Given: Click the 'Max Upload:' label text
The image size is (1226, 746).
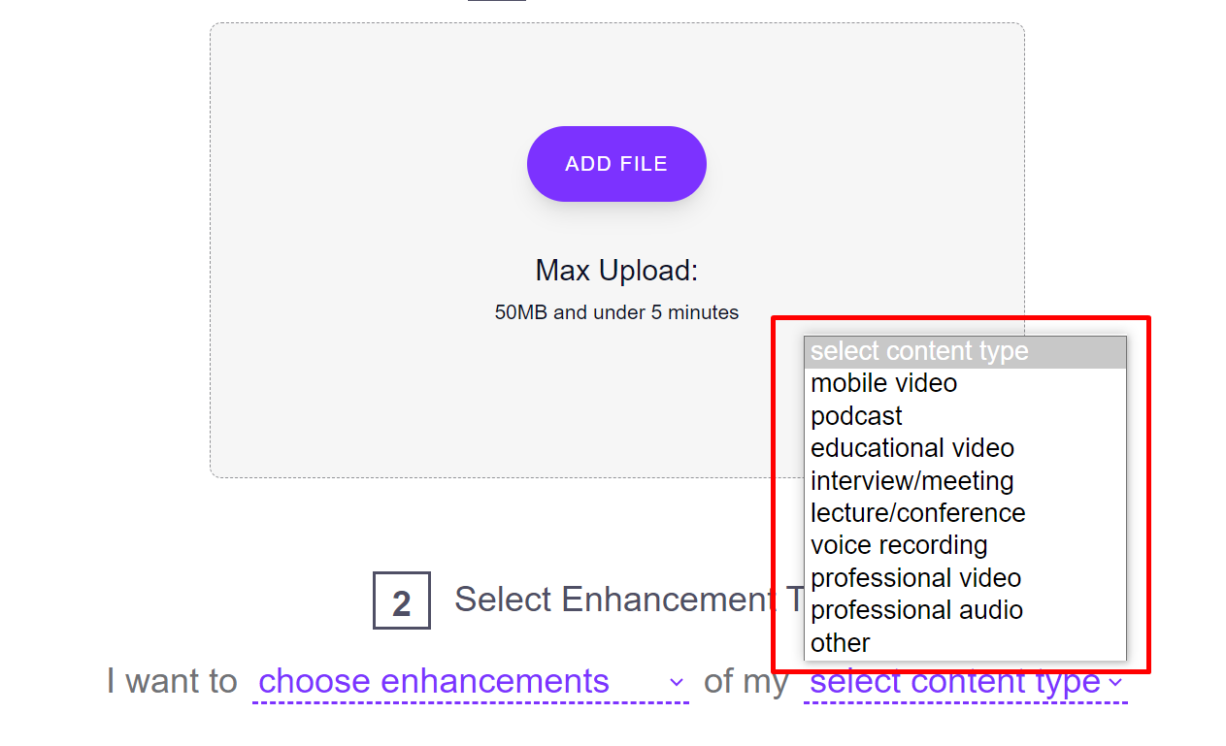Looking at the screenshot, I should click(616, 271).
